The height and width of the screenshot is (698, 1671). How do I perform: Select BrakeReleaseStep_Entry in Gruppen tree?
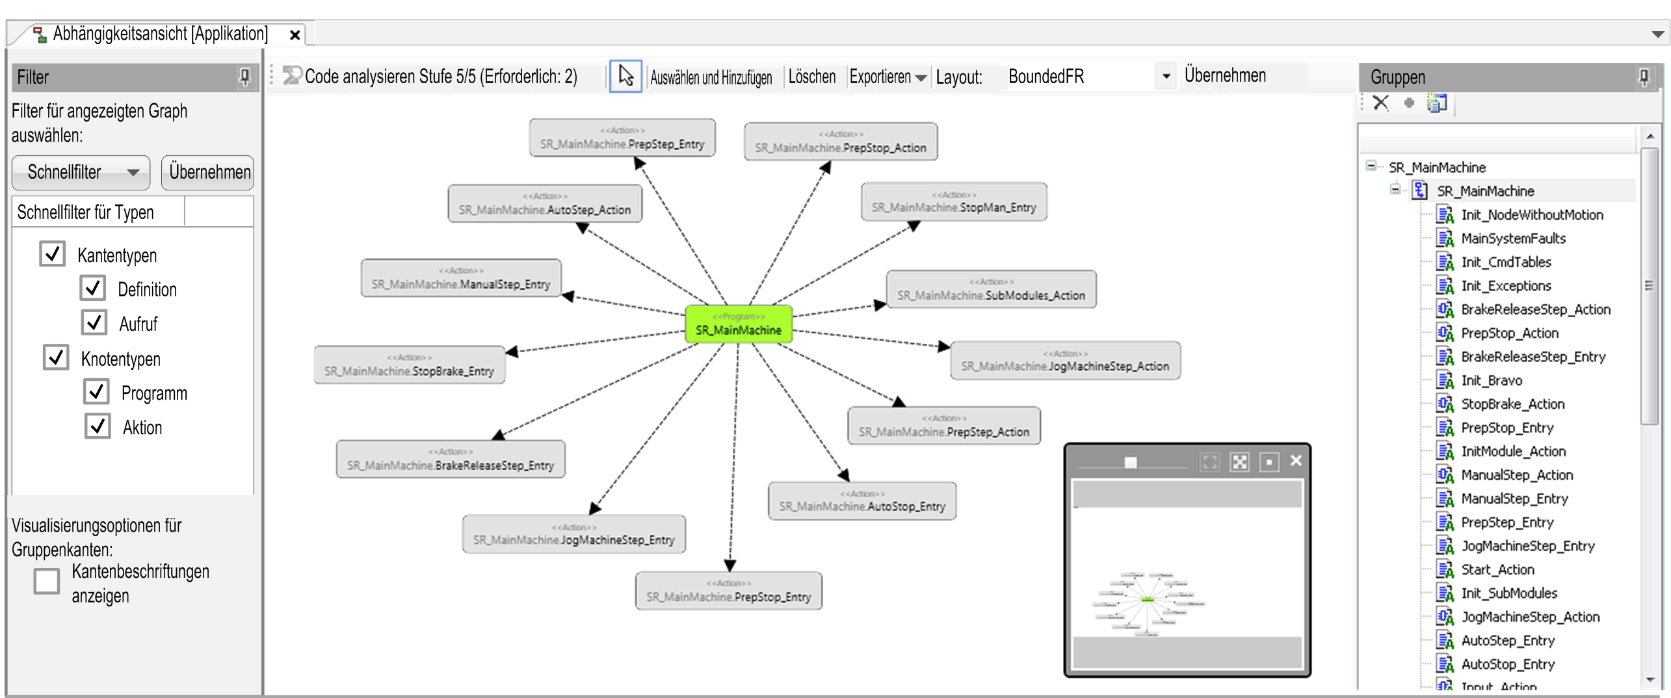coord(1533,356)
